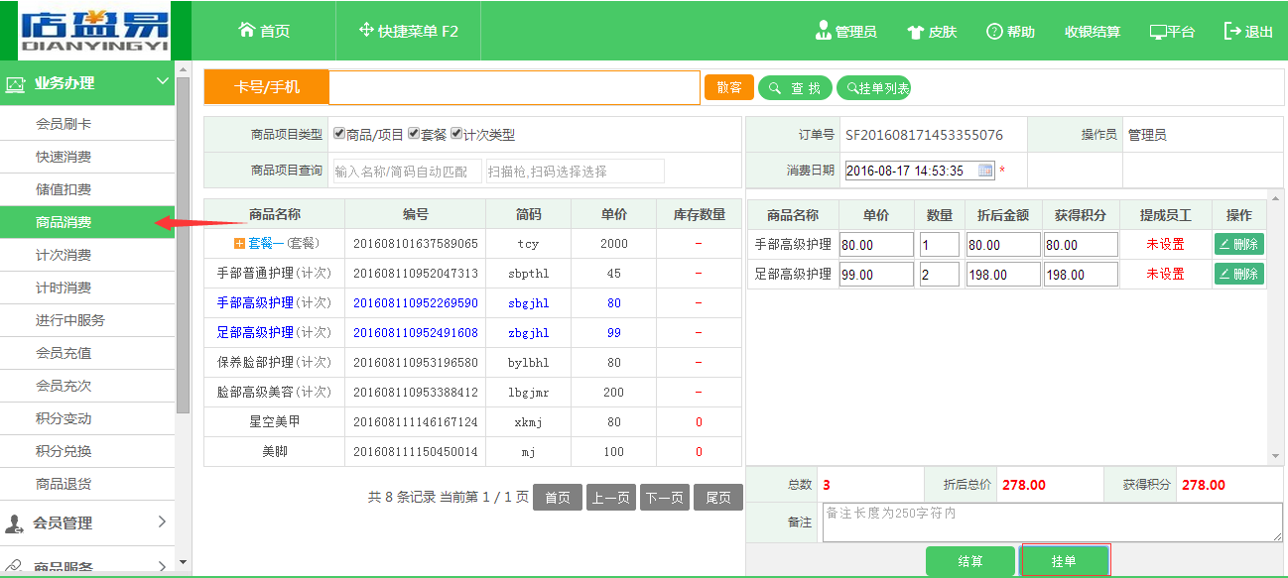Edit 折后金额 field for 足部高级护理
This screenshot has width=1288, height=578.
[x=1003, y=274]
